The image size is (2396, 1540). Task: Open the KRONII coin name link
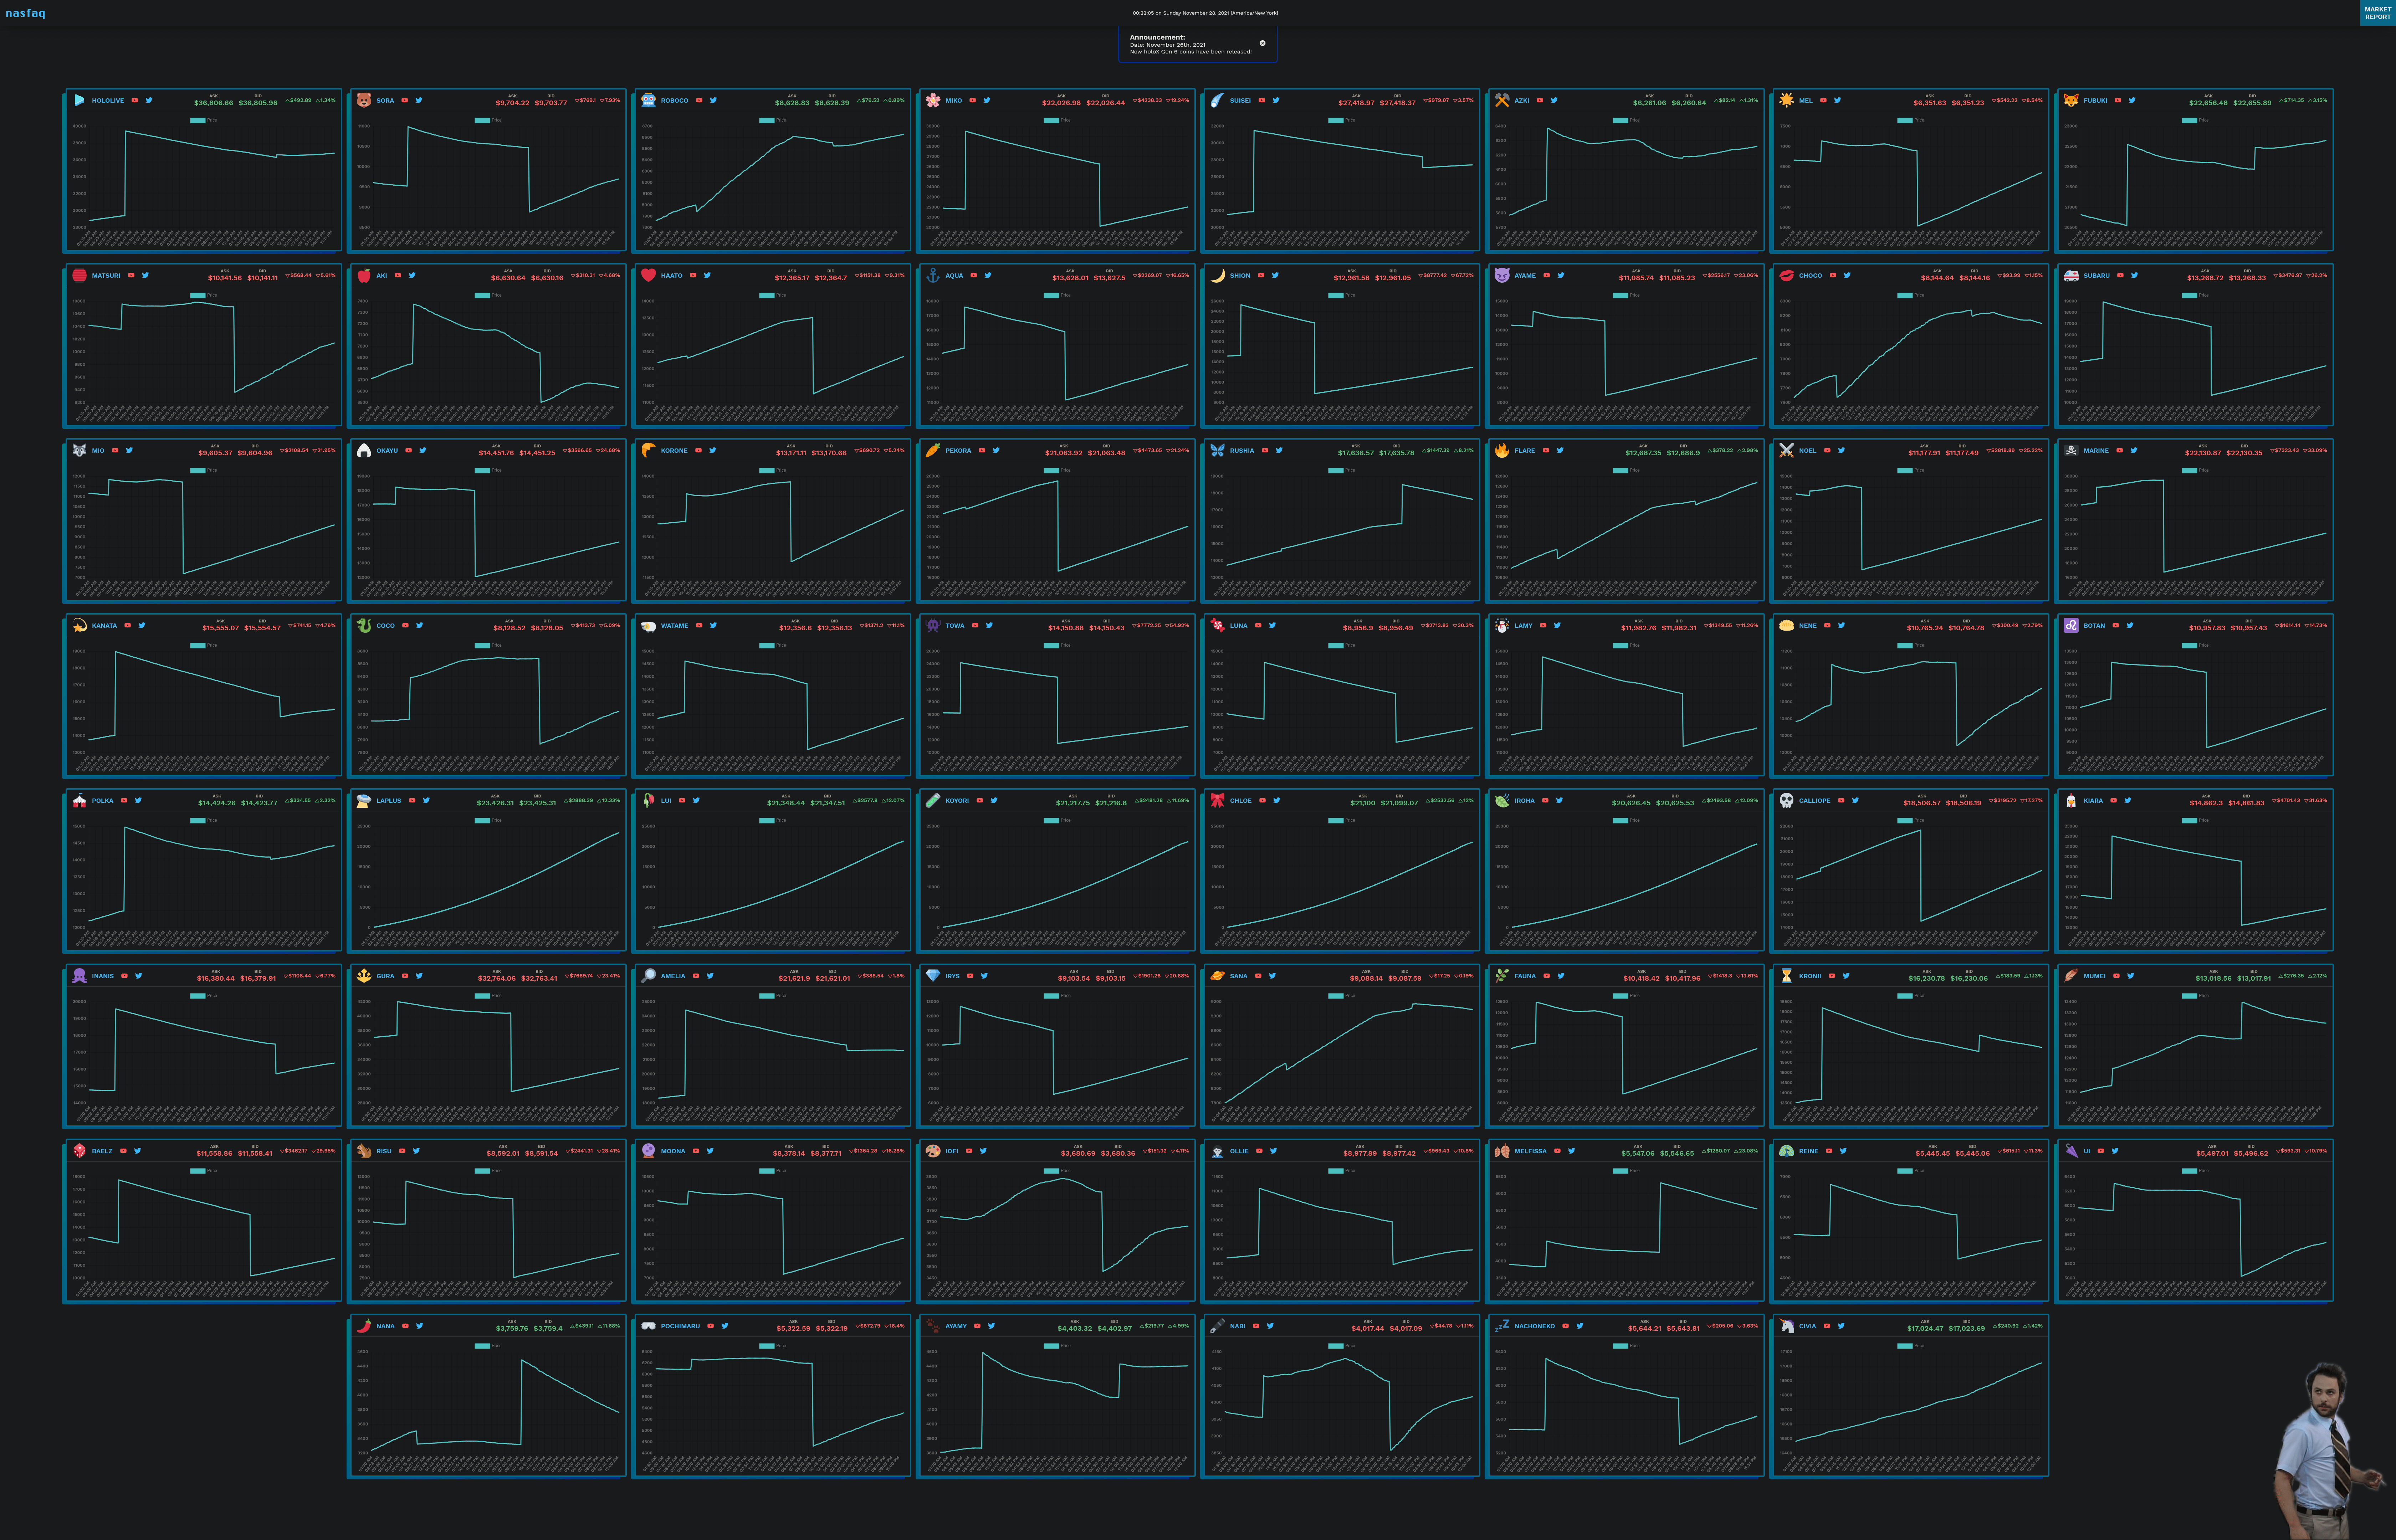coord(1810,976)
